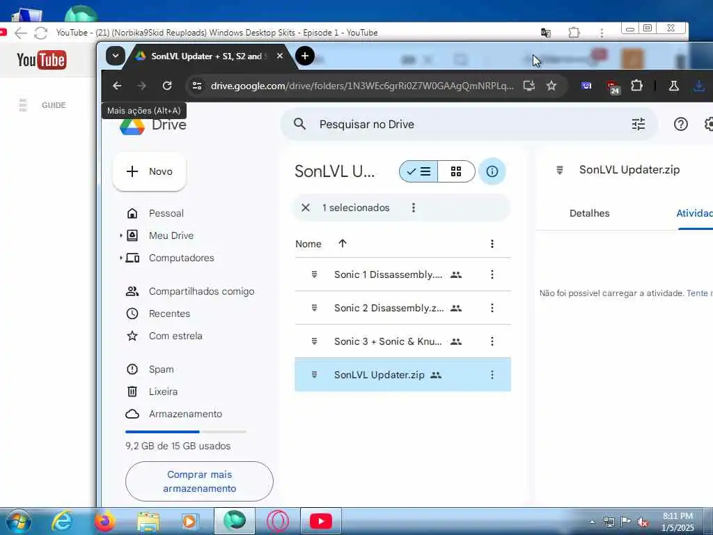Open more options for Sonic 2 Disassembly
The width and height of the screenshot is (713, 535).
click(492, 308)
